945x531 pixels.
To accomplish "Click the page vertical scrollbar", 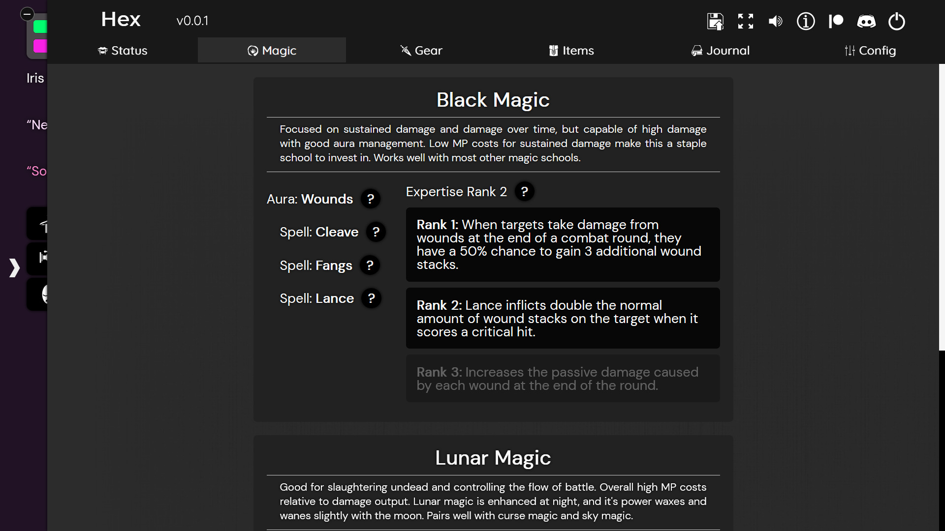I will point(942,207).
